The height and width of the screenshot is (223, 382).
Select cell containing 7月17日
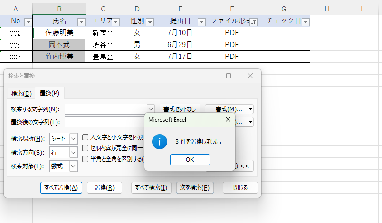coord(180,57)
